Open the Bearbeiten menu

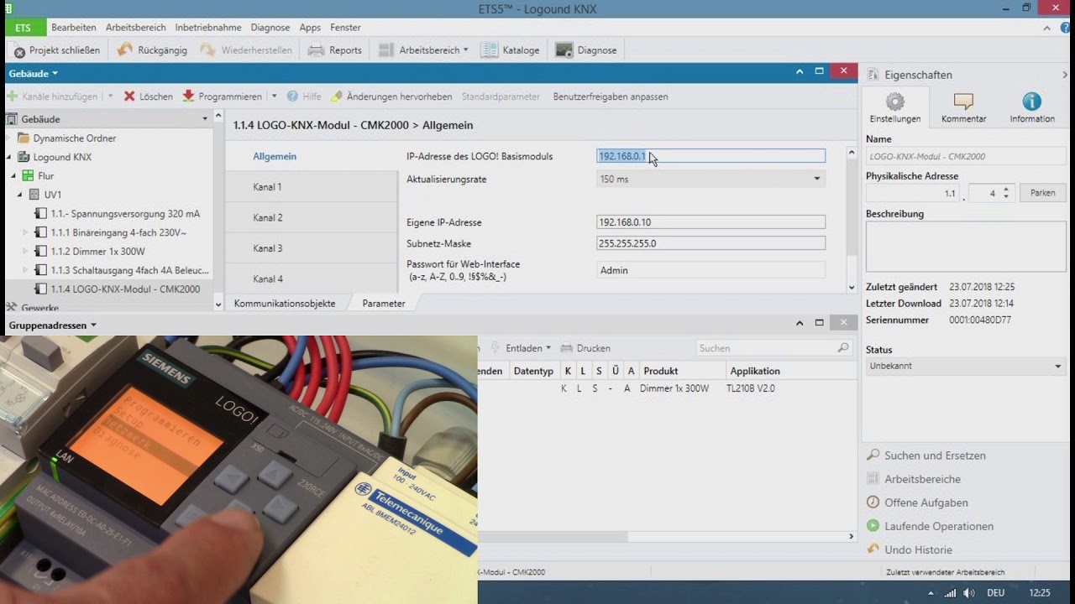tap(74, 28)
